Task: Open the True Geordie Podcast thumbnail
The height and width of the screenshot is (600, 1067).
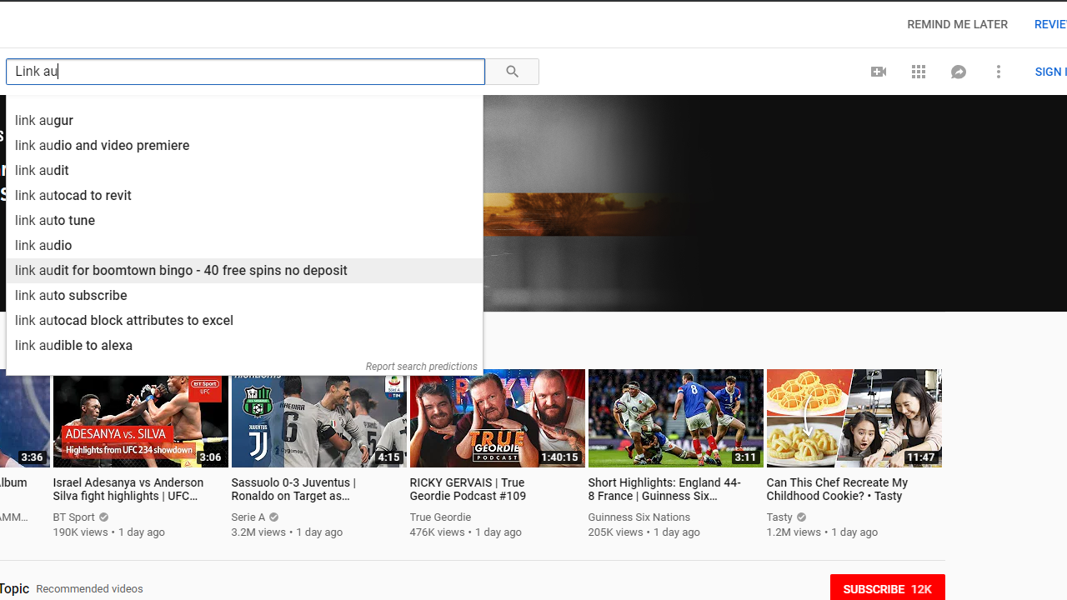Action: [498, 418]
